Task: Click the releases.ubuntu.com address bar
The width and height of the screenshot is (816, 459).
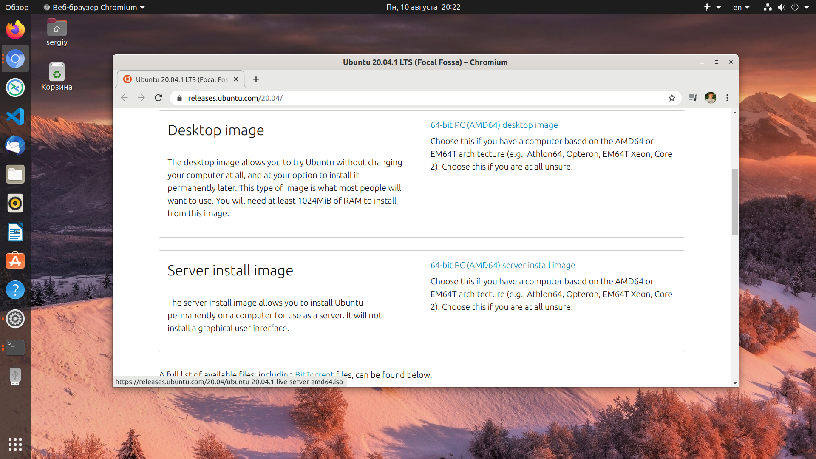Action: click(425, 98)
